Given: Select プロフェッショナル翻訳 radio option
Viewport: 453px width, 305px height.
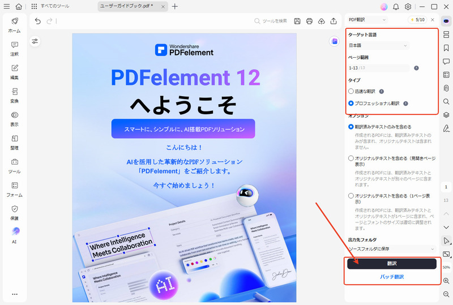Looking at the screenshot, I should pyautogui.click(x=351, y=103).
